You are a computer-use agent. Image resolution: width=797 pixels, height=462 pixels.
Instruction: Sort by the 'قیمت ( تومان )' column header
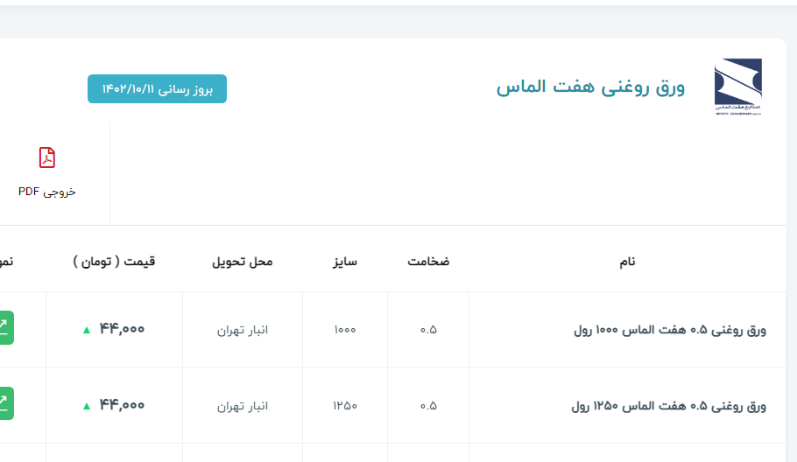115,262
